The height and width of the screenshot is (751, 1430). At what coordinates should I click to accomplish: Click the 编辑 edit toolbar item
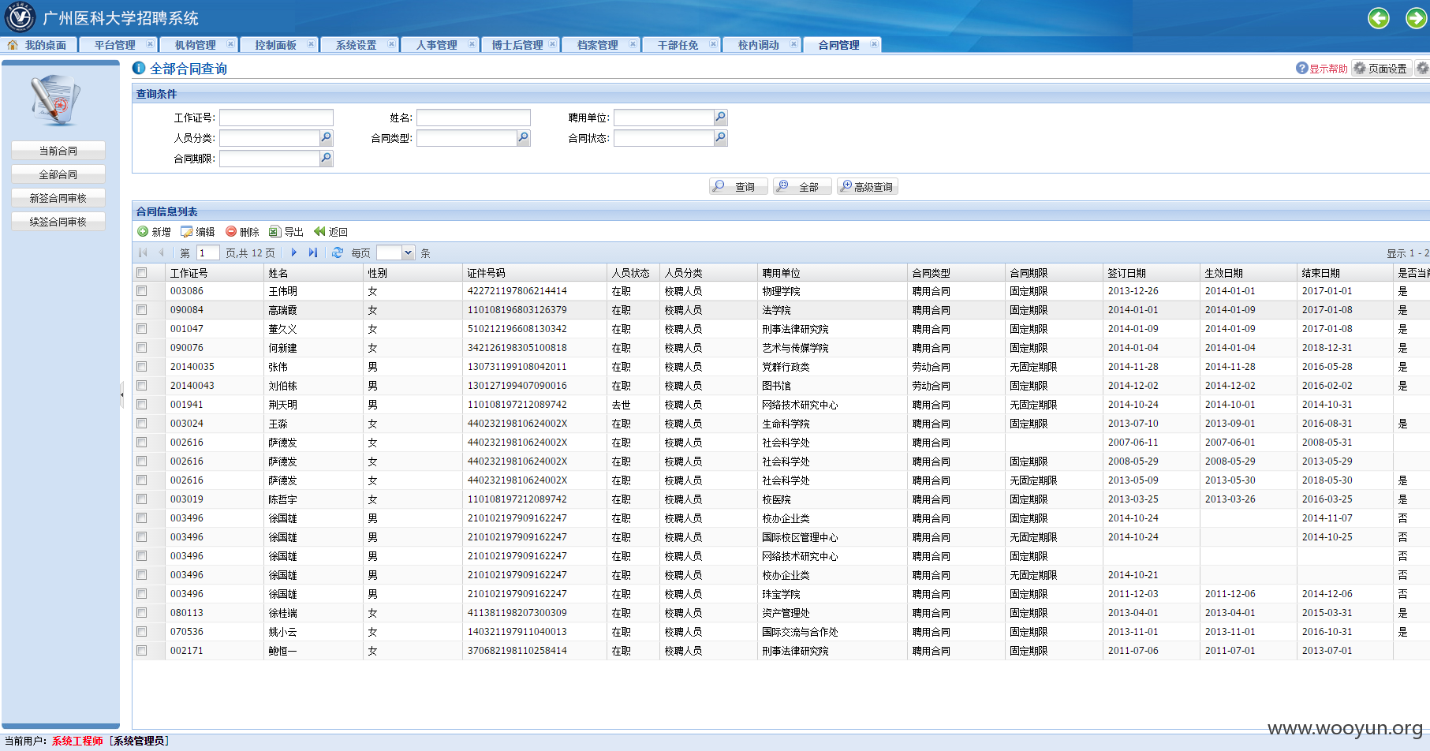pos(198,232)
